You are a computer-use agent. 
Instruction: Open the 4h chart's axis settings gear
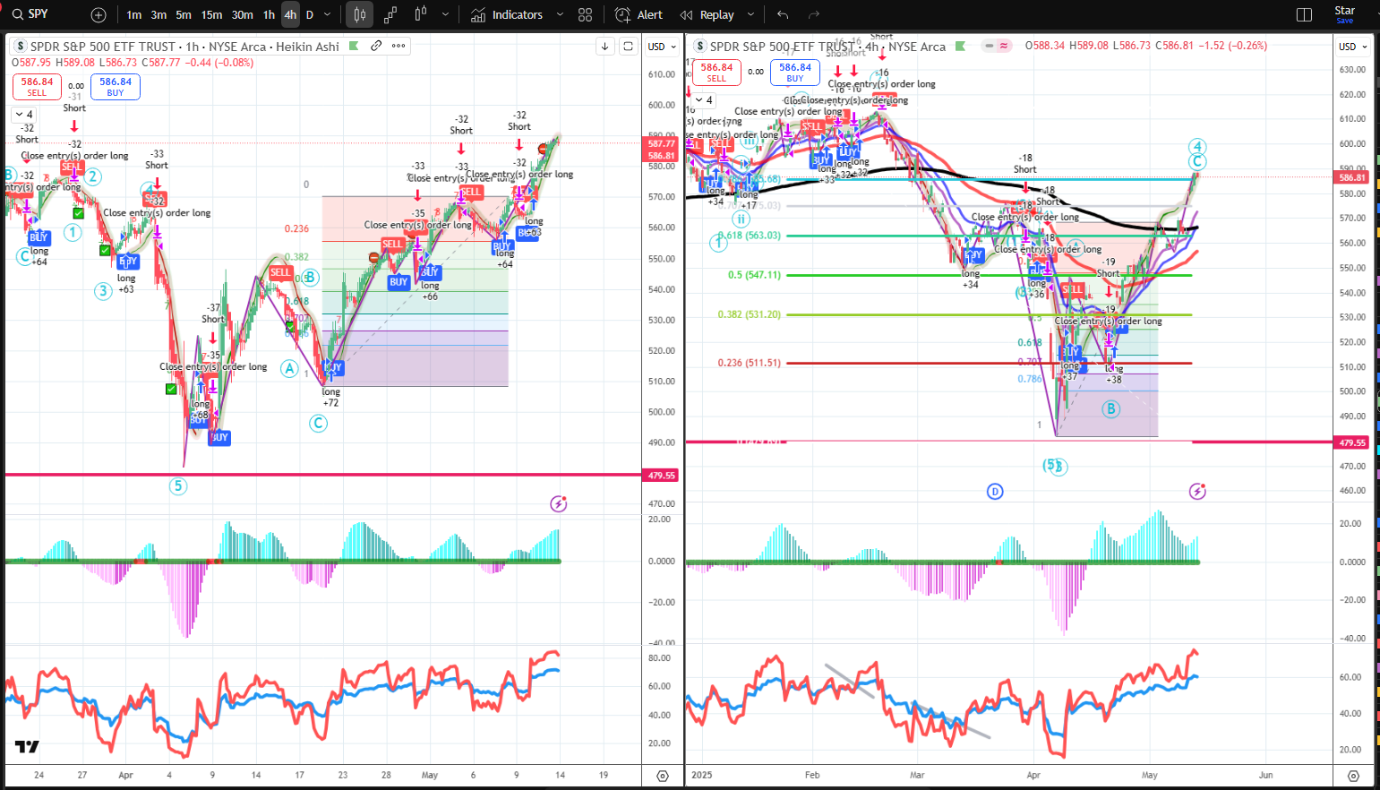point(1354,776)
